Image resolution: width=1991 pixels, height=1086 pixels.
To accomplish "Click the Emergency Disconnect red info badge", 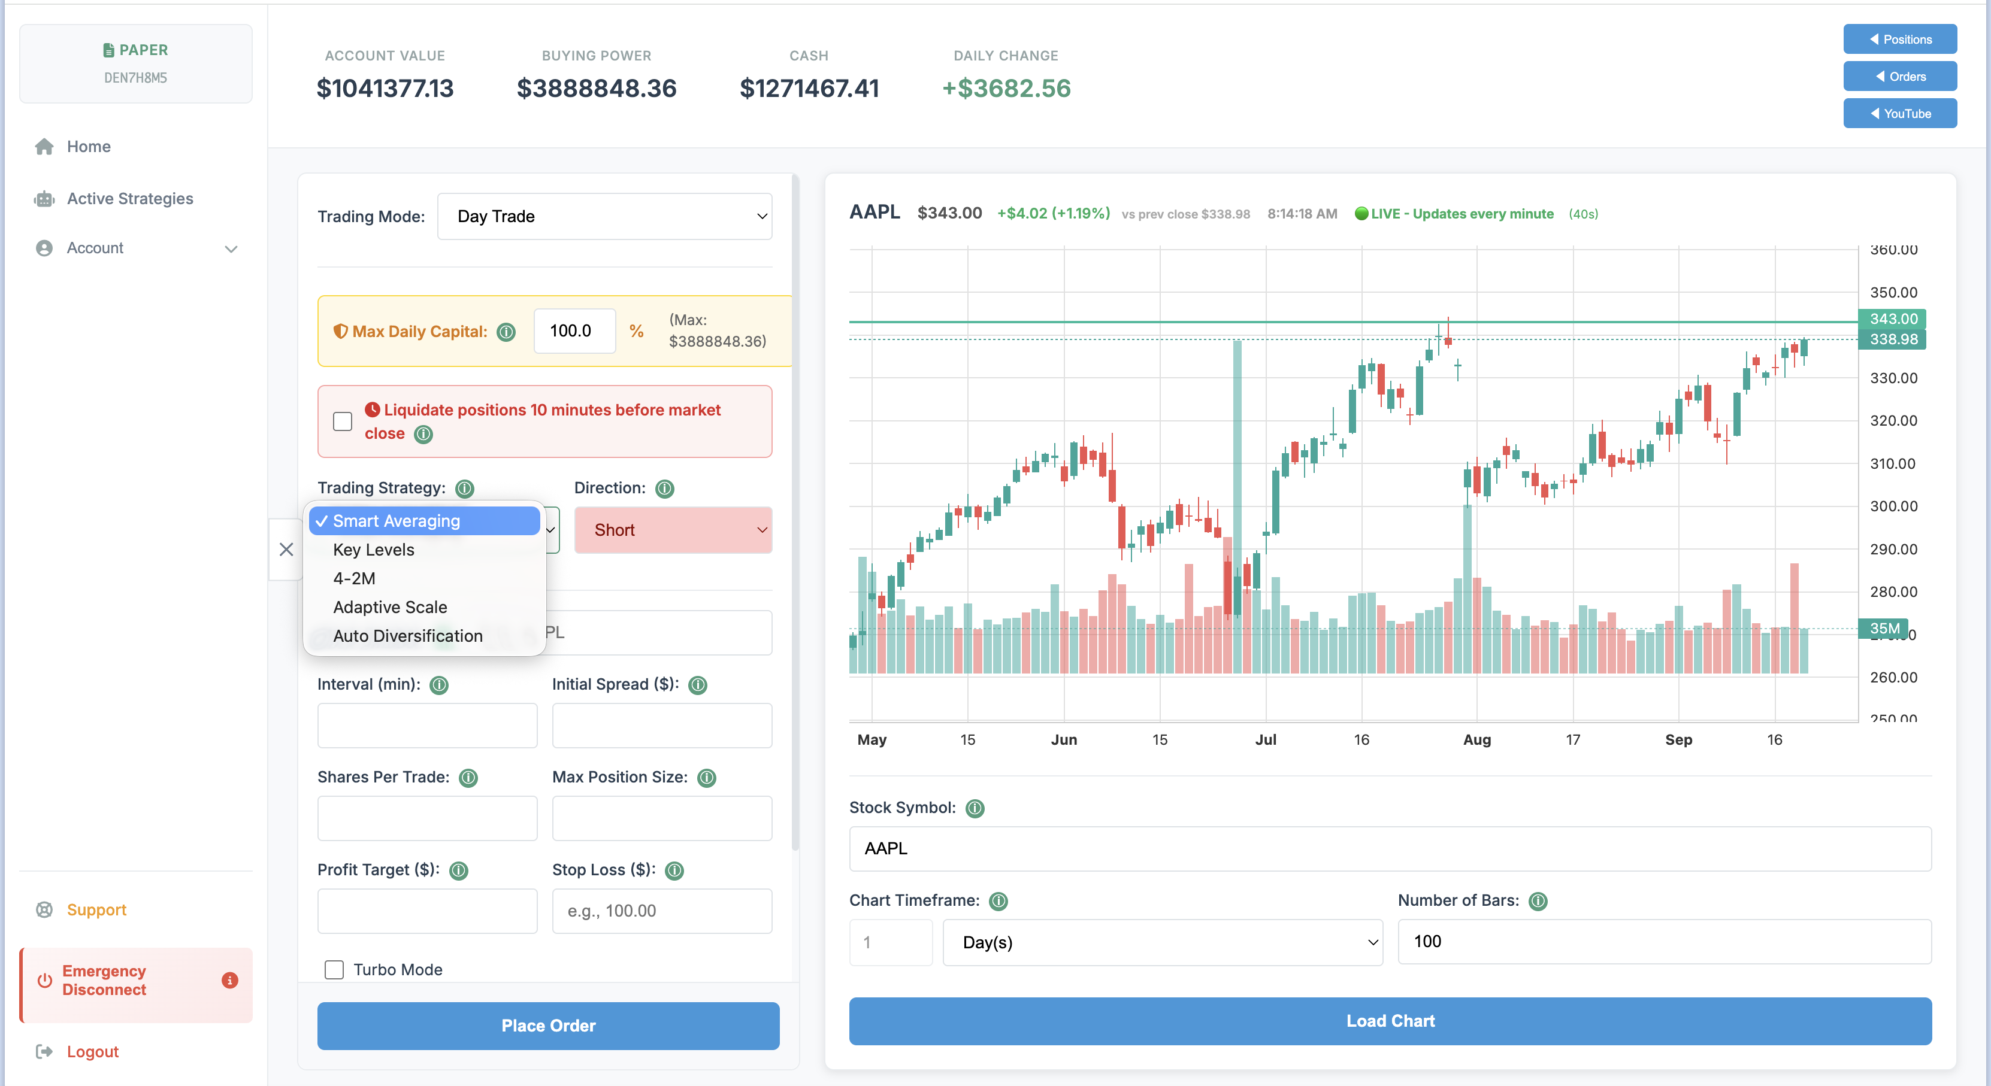I will click(229, 980).
